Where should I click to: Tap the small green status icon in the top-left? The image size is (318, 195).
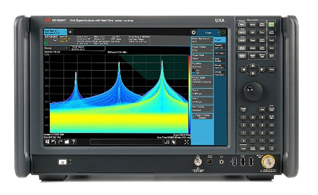(x=46, y=43)
